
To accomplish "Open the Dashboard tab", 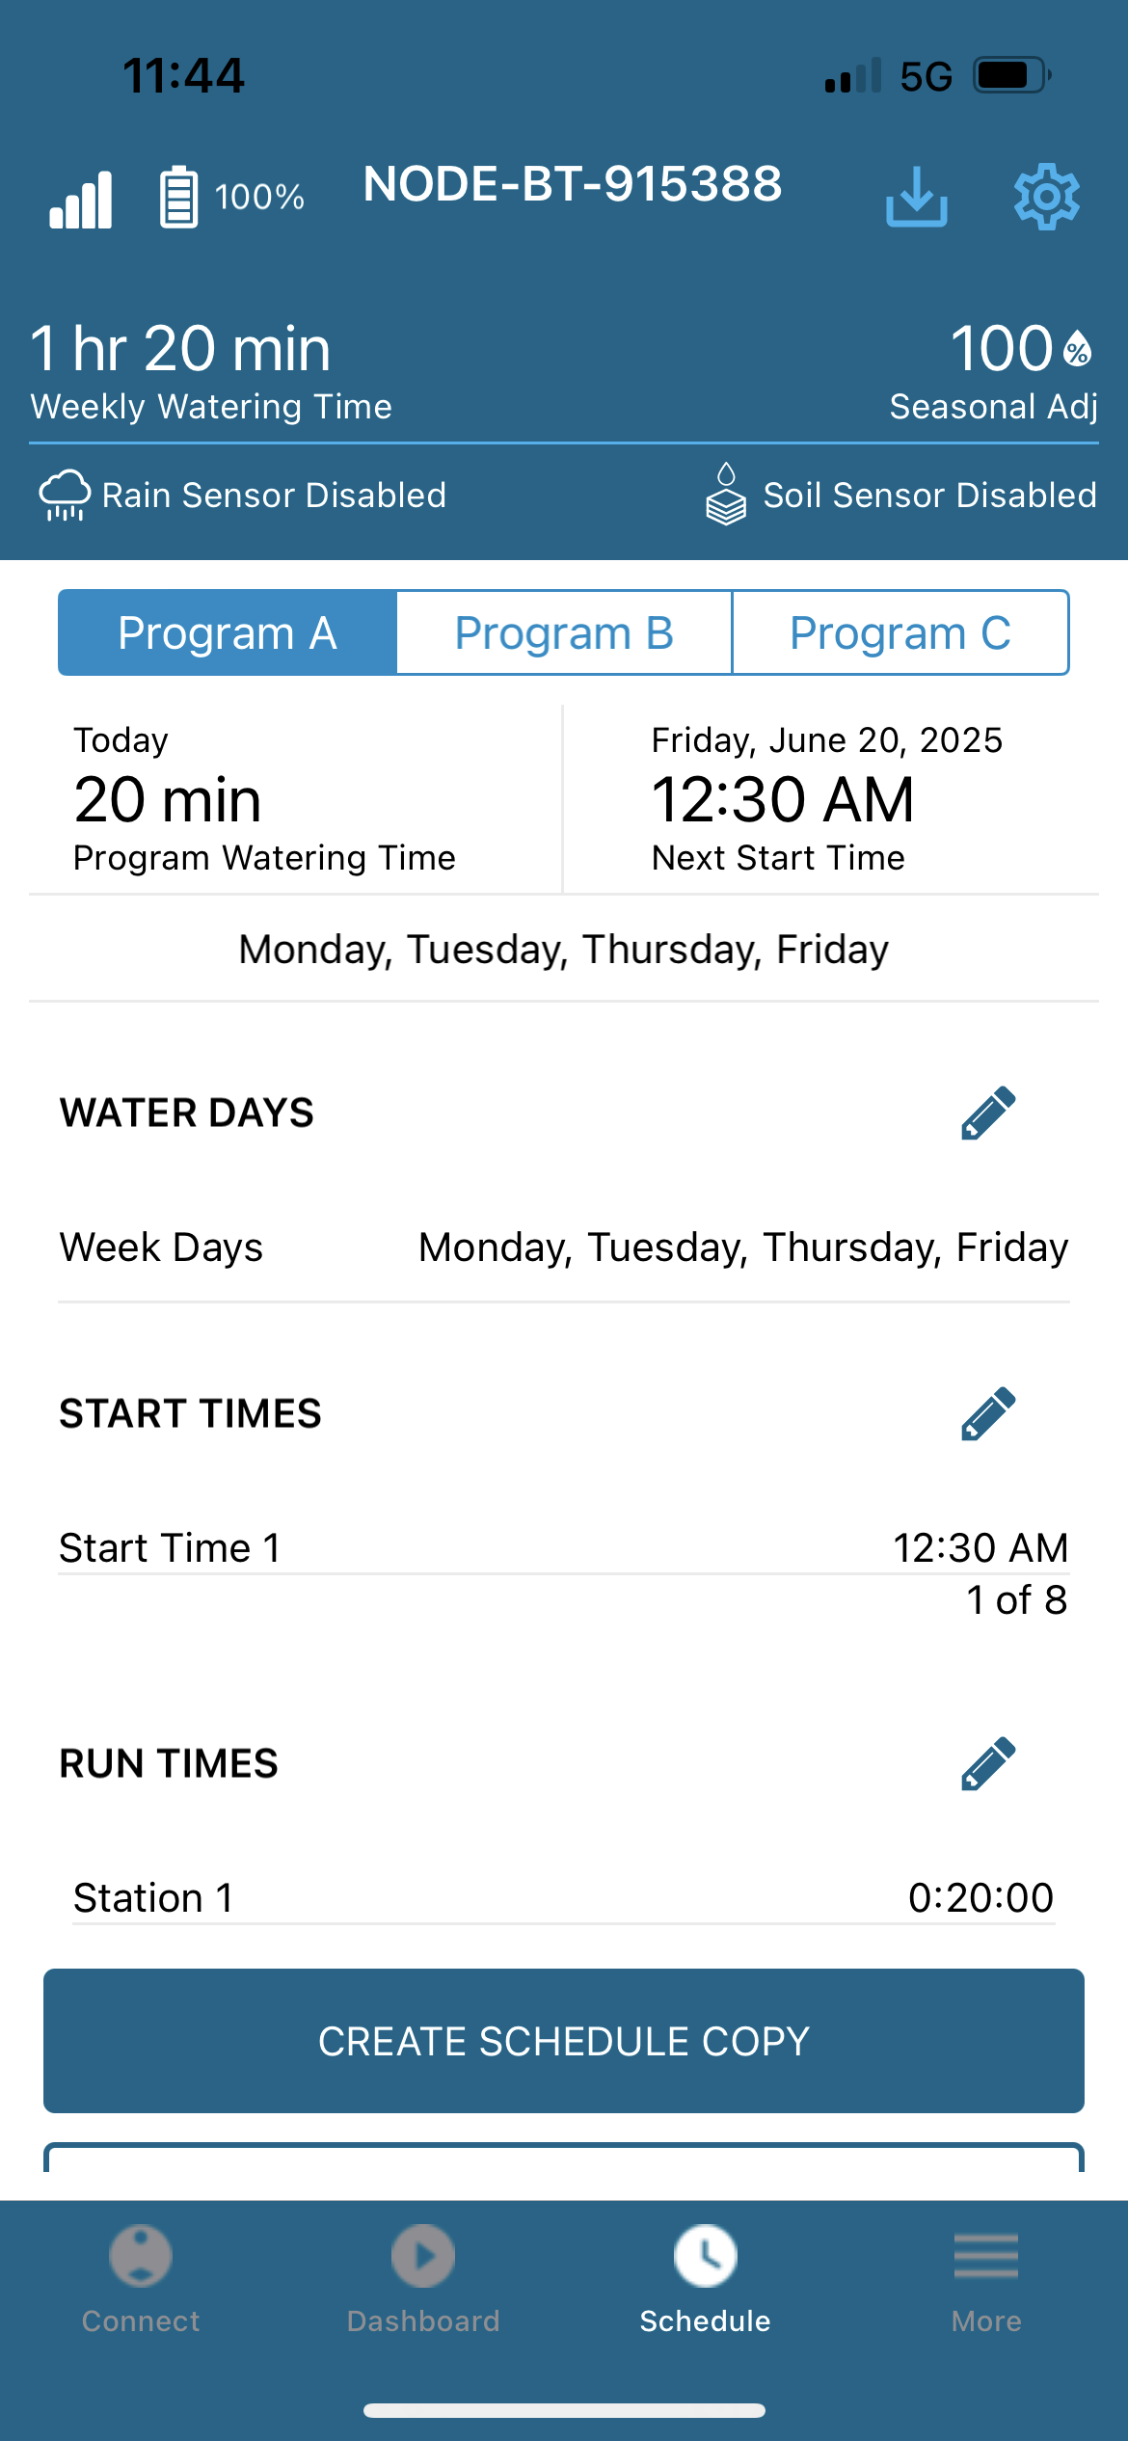I will [x=423, y=2280].
